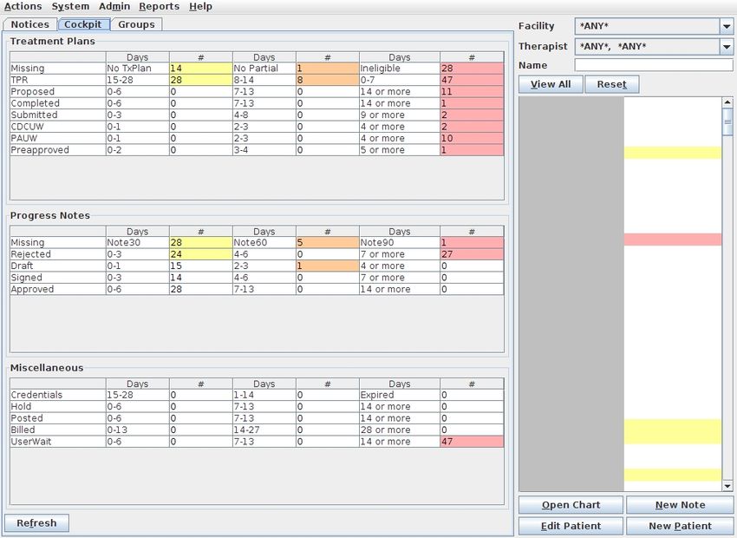
Task: Select the Posted row label
Action: pos(58,418)
